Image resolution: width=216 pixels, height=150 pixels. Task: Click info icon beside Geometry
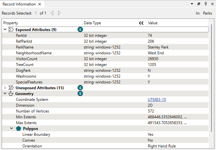(x=80, y=93)
